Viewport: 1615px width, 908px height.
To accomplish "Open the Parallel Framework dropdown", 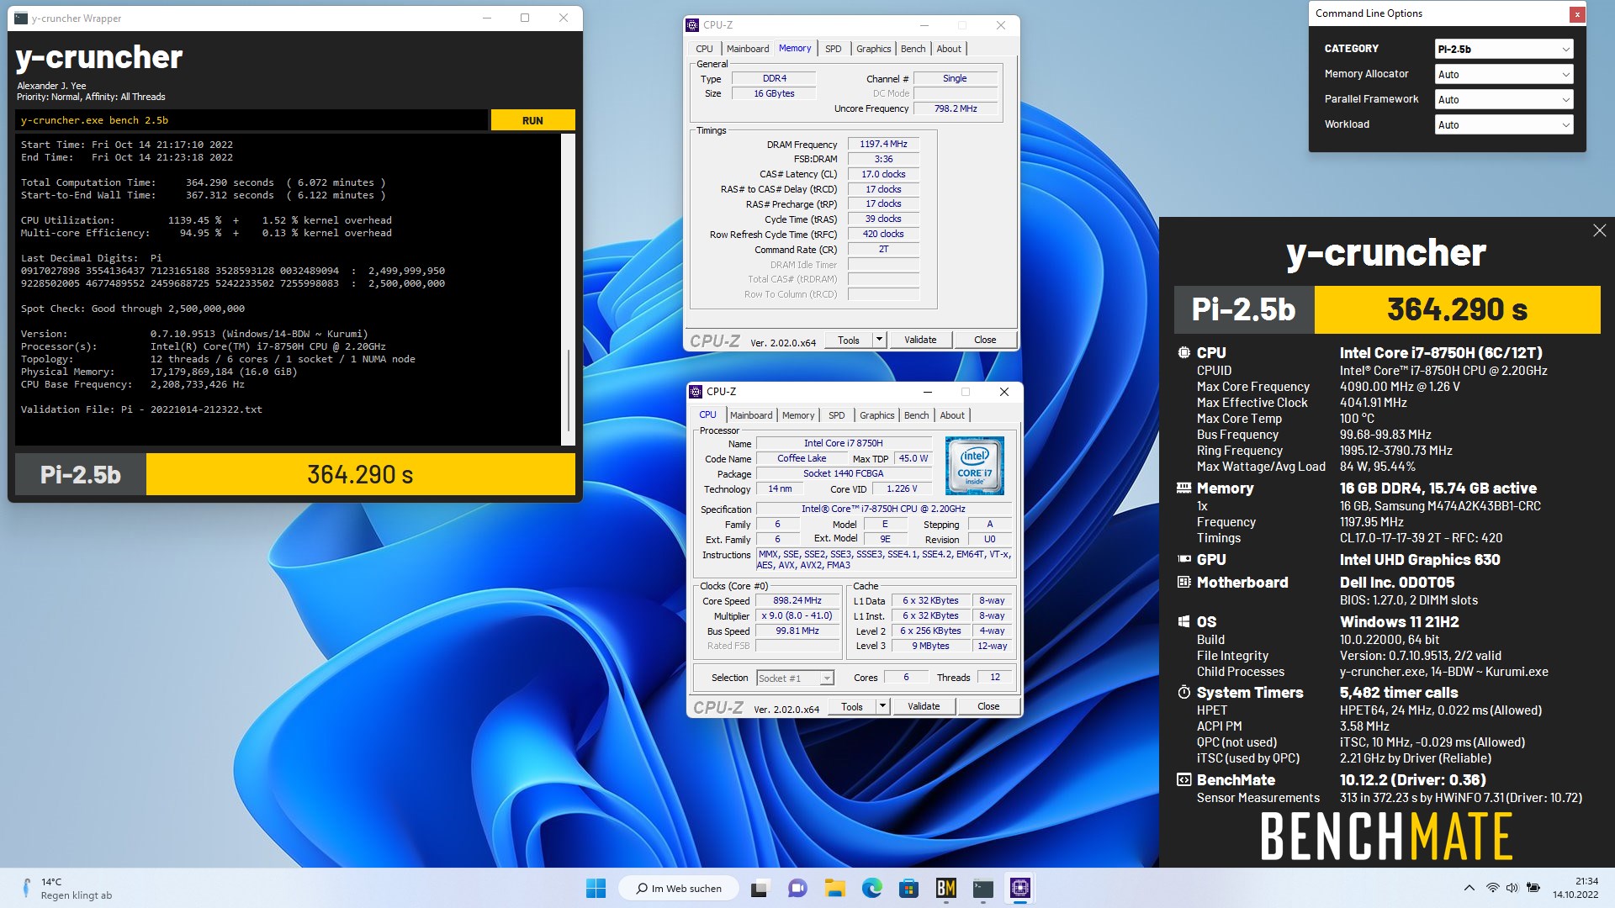I will point(1503,99).
